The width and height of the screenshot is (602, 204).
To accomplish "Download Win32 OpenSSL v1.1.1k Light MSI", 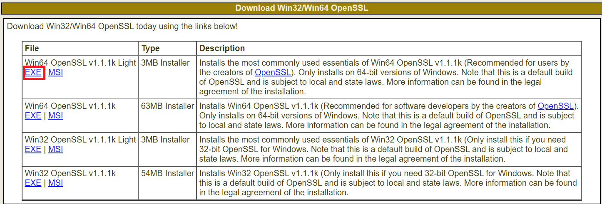I will [x=55, y=149].
